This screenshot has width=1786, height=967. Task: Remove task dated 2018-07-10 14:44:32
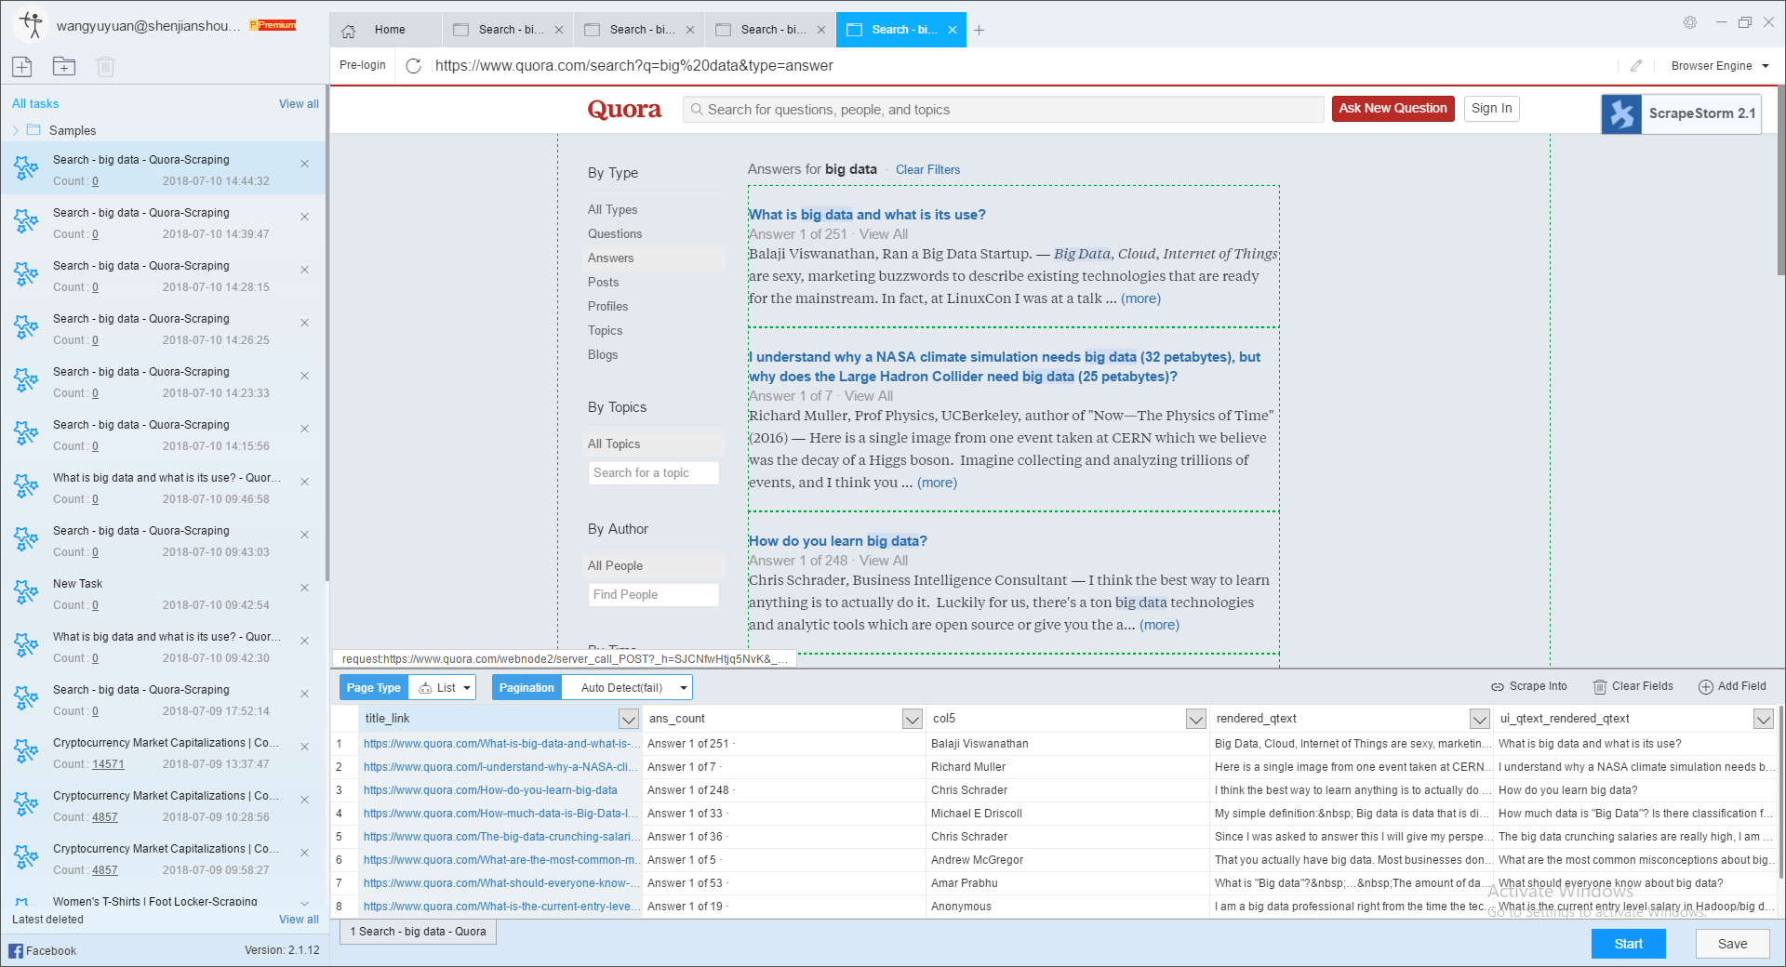[304, 164]
